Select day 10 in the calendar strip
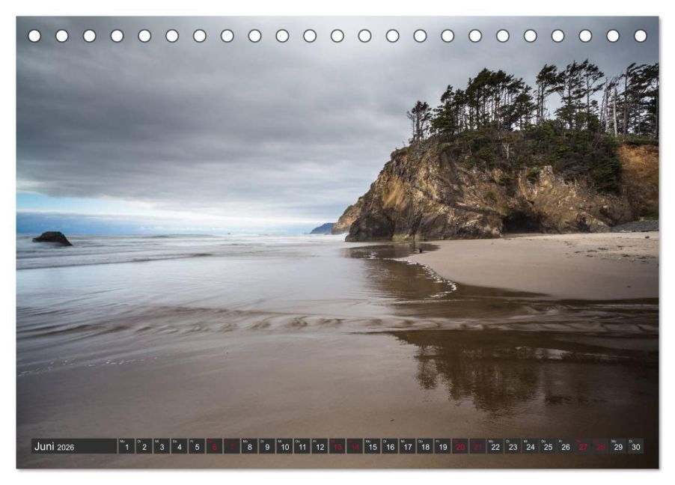675x485 pixels. click(284, 446)
